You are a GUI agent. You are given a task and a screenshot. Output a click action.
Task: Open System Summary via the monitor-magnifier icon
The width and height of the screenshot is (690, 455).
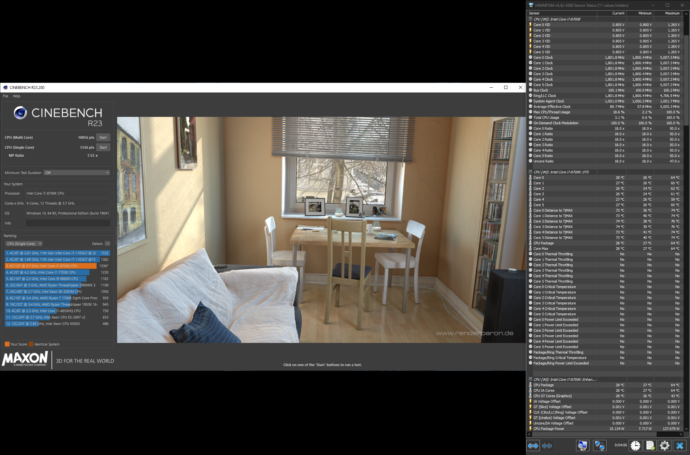point(582,446)
